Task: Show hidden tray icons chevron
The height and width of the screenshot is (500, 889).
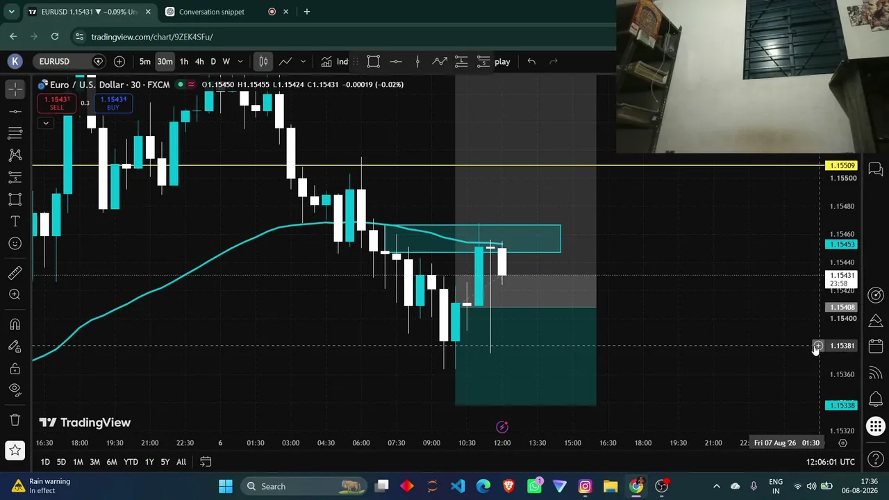Action: pyautogui.click(x=717, y=486)
